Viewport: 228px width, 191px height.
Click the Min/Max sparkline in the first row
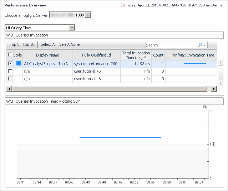coord(194,64)
